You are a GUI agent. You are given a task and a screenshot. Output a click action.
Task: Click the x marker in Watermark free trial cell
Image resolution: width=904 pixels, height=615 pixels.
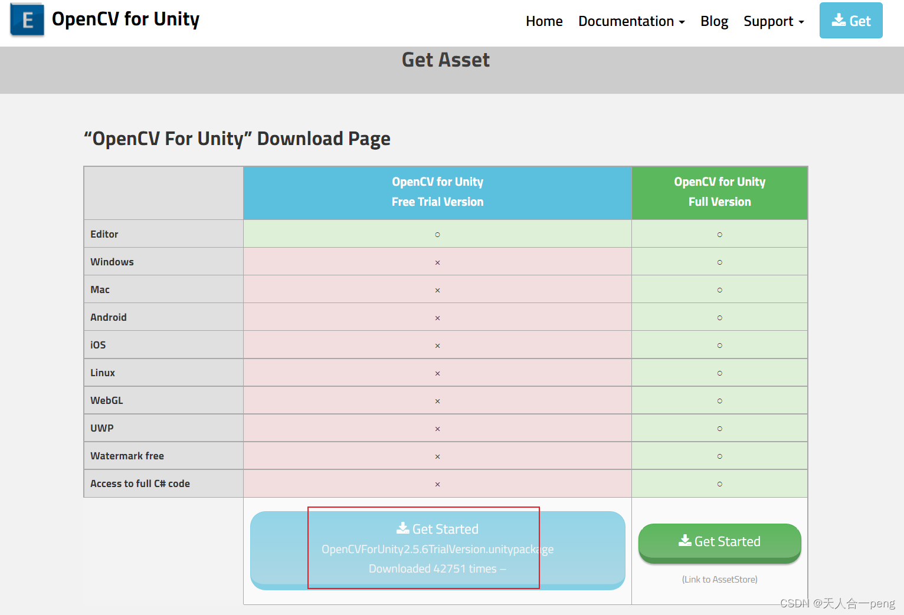[437, 456]
